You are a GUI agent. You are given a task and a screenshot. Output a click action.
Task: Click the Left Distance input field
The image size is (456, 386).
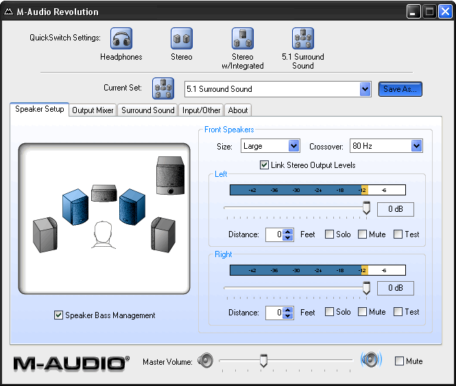point(274,234)
